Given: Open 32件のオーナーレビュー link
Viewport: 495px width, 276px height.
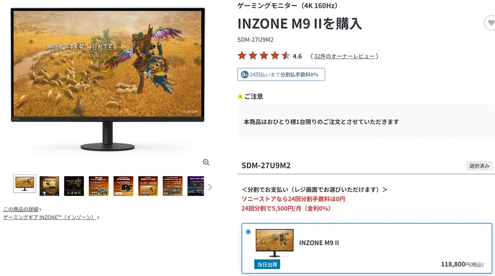Looking at the screenshot, I should (x=344, y=56).
